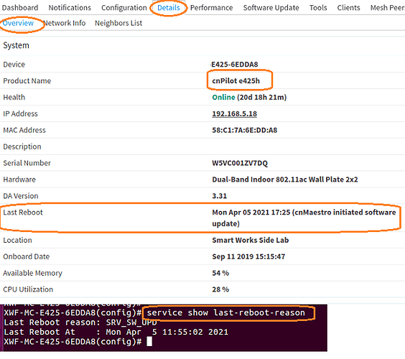
Task: Click the CPU Utilization field label
Action: point(28,289)
